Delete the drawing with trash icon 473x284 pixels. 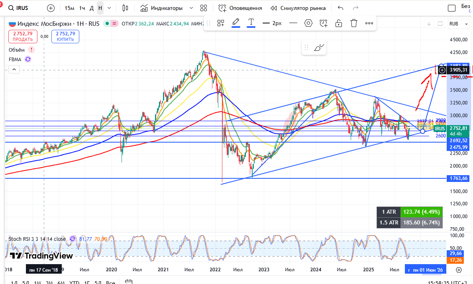[354, 23]
